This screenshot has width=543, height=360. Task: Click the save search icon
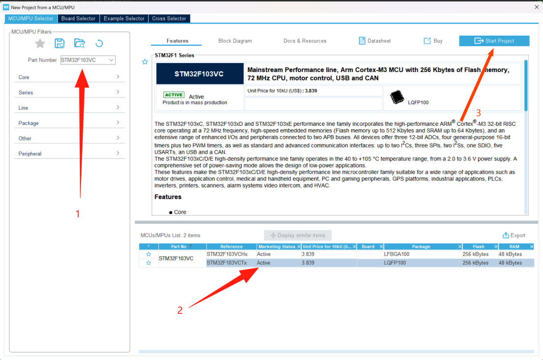click(x=60, y=43)
